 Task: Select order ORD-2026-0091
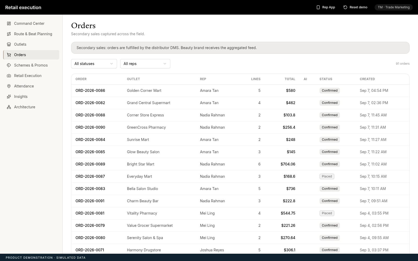(90, 201)
